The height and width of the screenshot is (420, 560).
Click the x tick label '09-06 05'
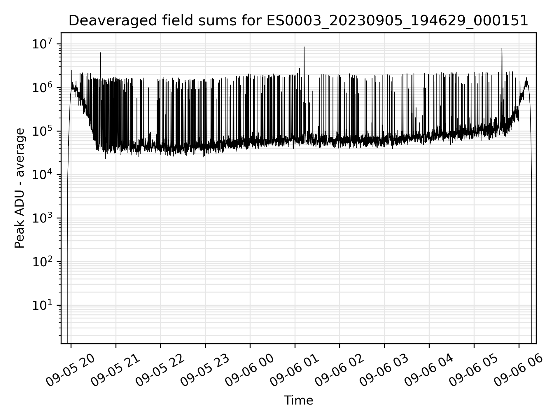pyautogui.click(x=474, y=370)
